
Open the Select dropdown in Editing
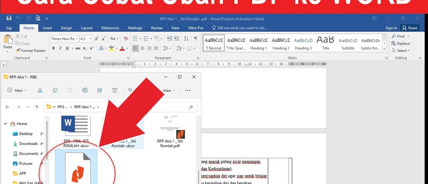[400, 51]
